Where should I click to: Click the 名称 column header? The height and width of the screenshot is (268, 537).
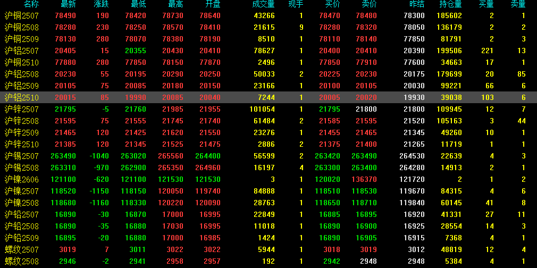pos(31,4)
